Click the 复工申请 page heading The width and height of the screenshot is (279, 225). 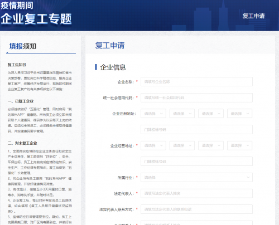[110, 46]
